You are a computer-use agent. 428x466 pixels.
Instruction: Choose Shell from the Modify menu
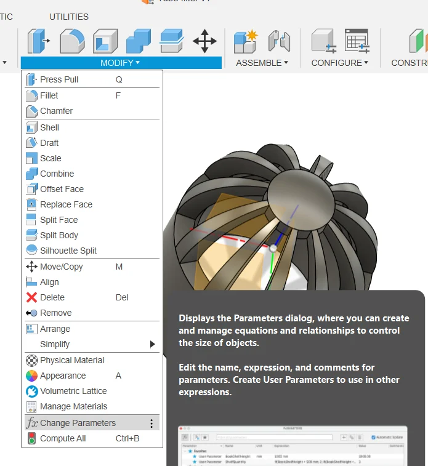(92, 127)
